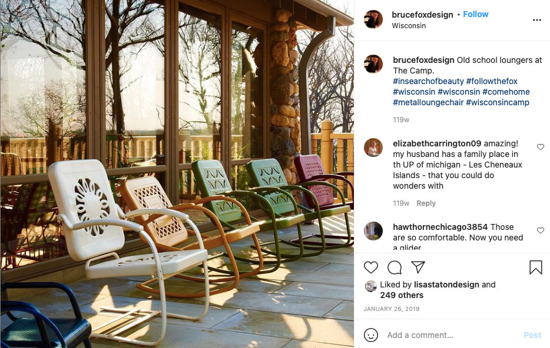
Task: Like the post with heart icon
Action: 371,267
